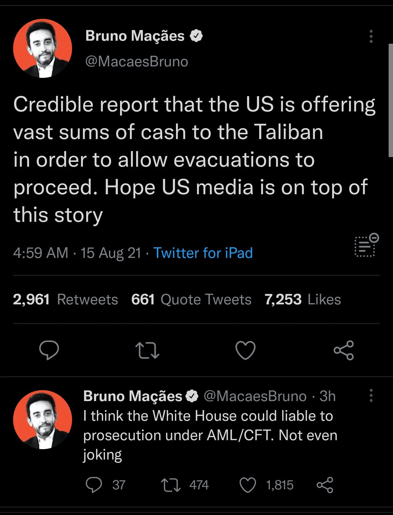This screenshot has height=515, width=393.
Task: View the 2,961 Retweets list
Action: (x=65, y=299)
